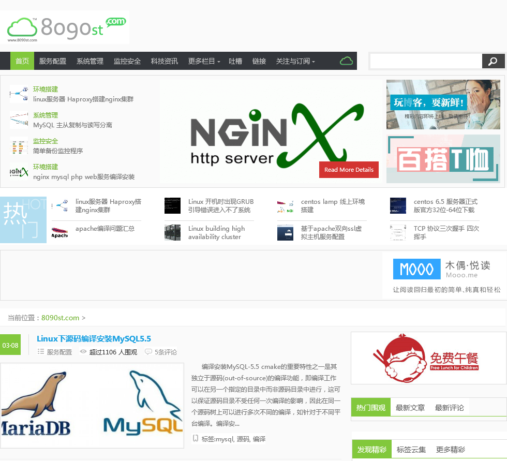
Task: Open centos lamp 线上环境搭建 article
Action: 333,205
